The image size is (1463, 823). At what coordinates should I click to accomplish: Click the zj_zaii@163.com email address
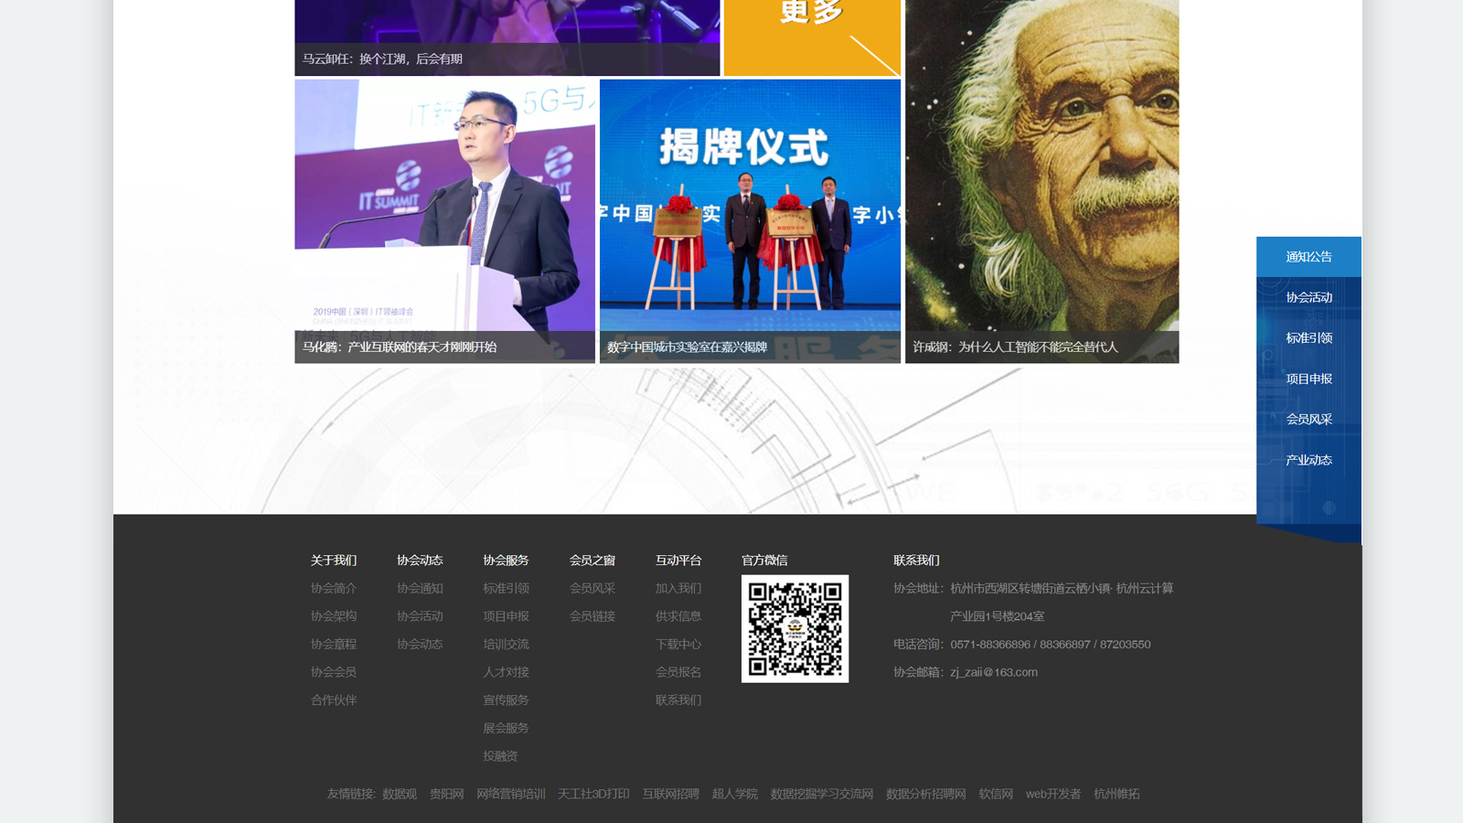click(993, 672)
